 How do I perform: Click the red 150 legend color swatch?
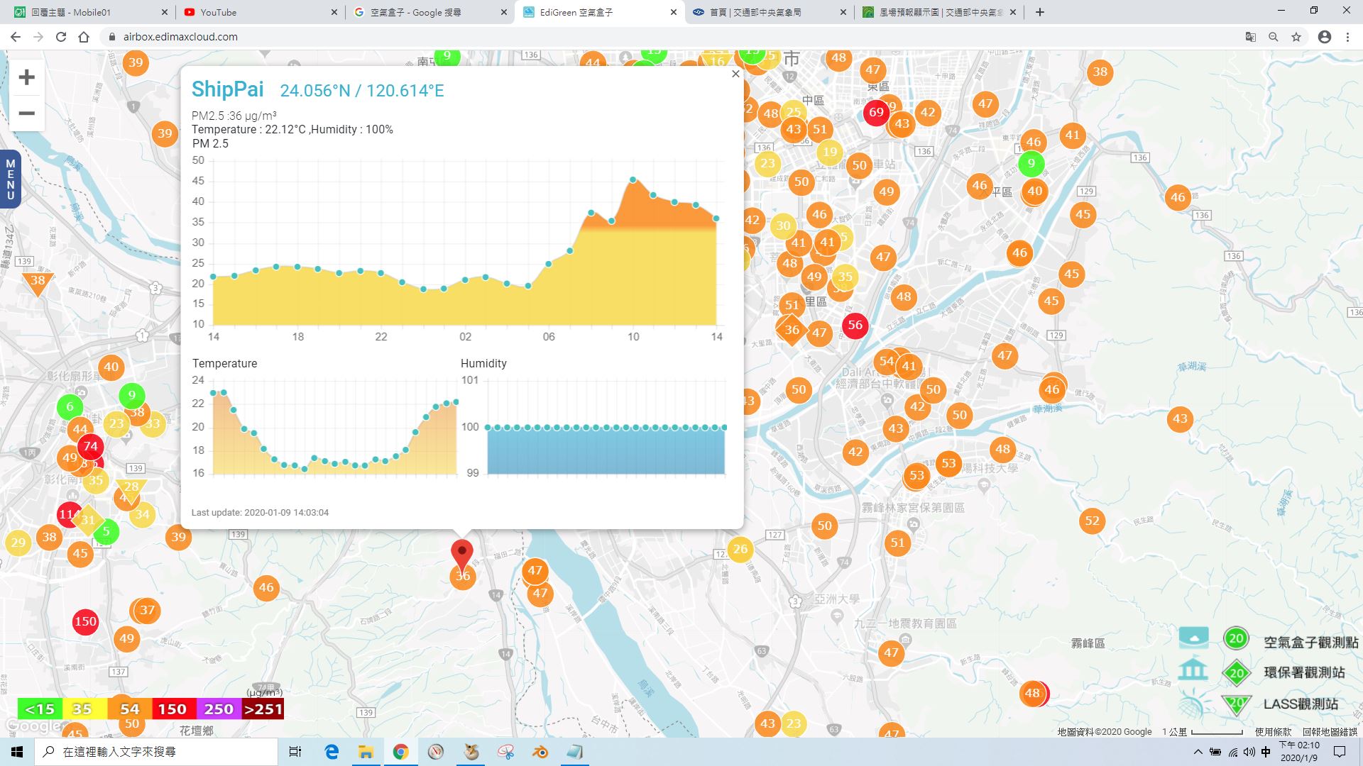point(172,709)
